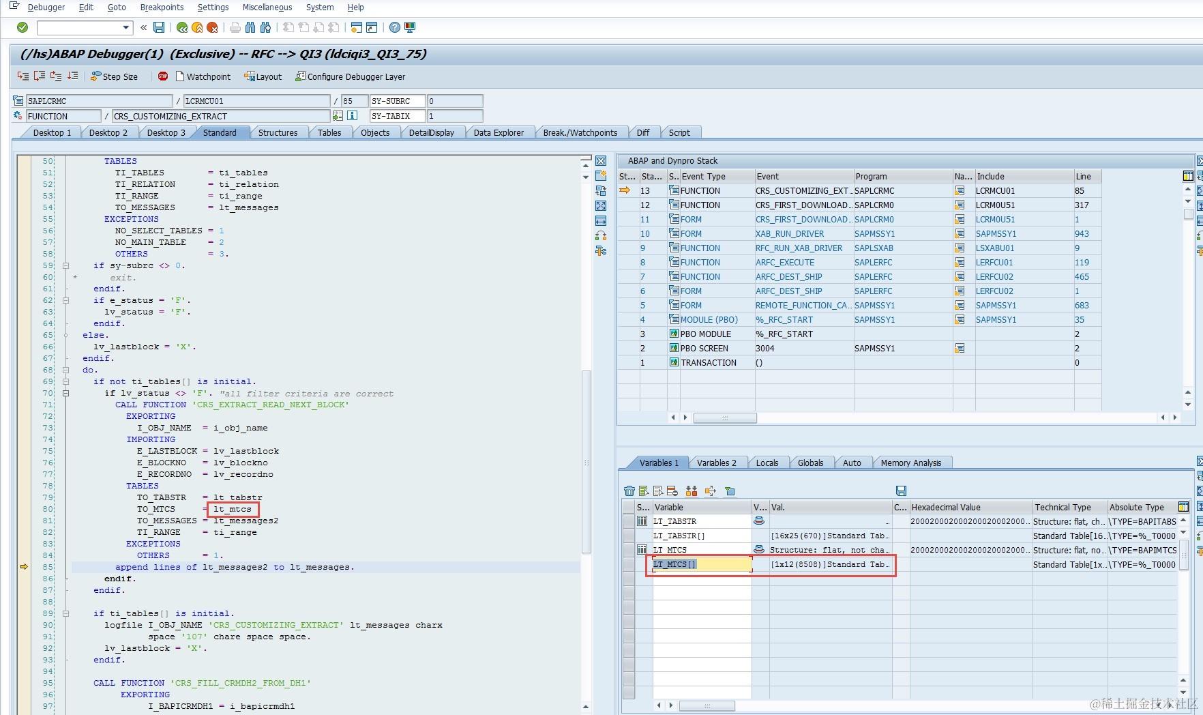Select the row selector for LT_TABSTR
1203x715 pixels.
(629, 521)
